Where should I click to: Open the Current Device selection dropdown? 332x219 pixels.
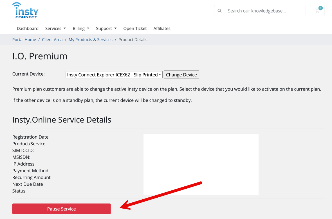point(114,75)
